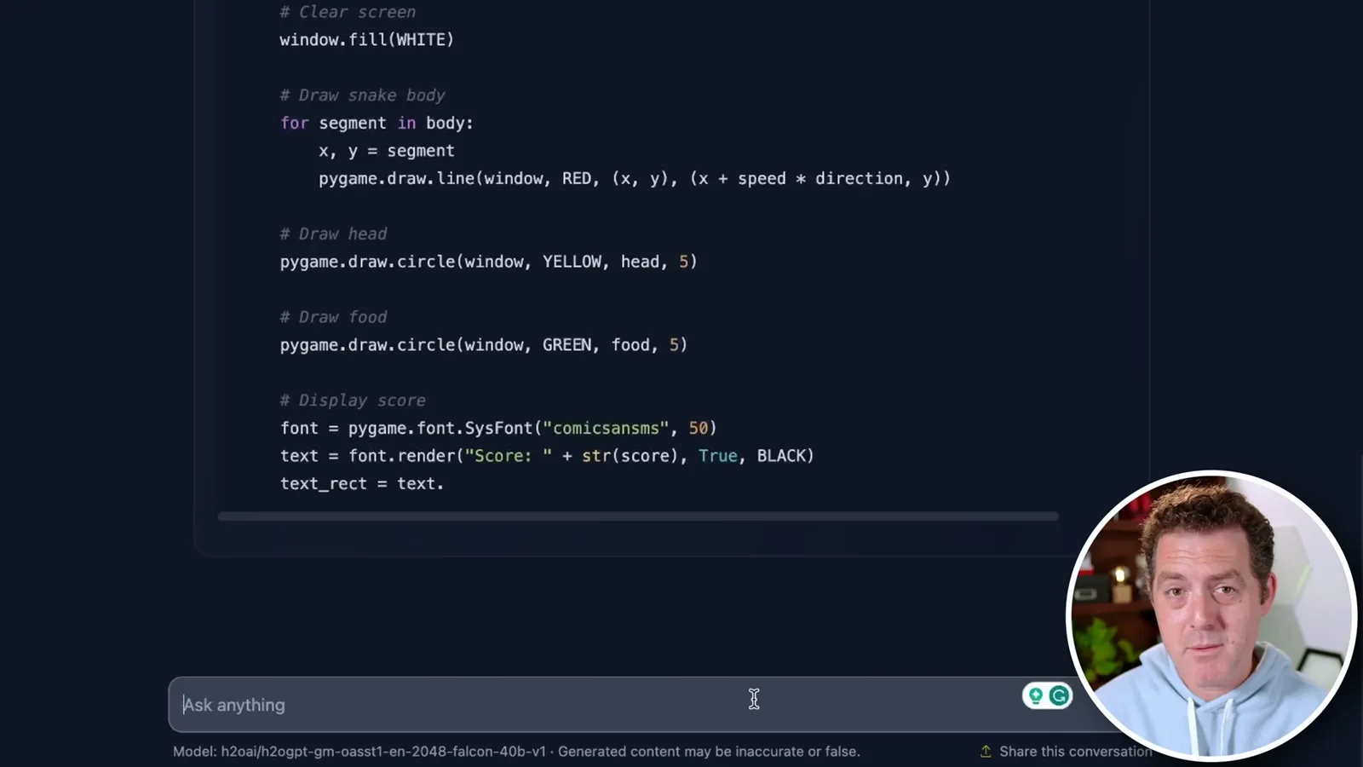Click the pygame.font.SysFont code line
The image size is (1363, 767).
click(498, 428)
